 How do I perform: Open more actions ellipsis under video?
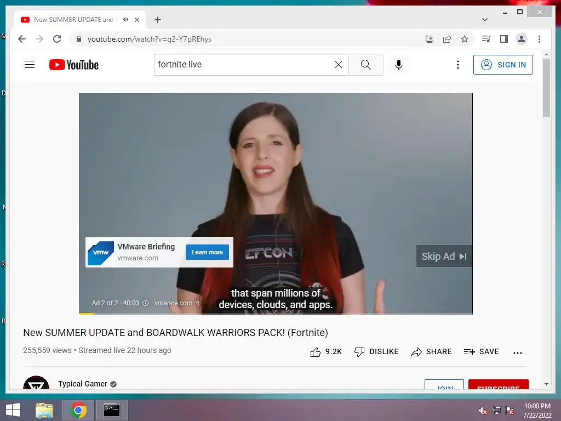[517, 352]
